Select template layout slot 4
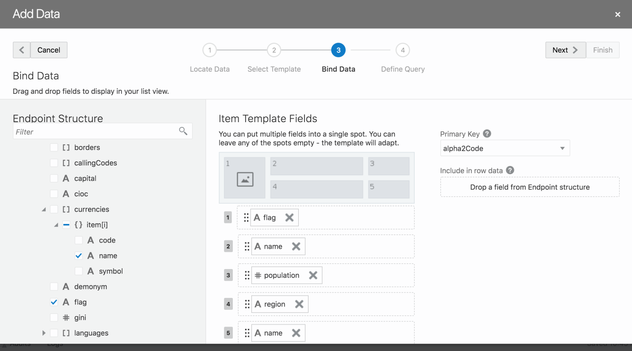632x351 pixels. (x=317, y=189)
